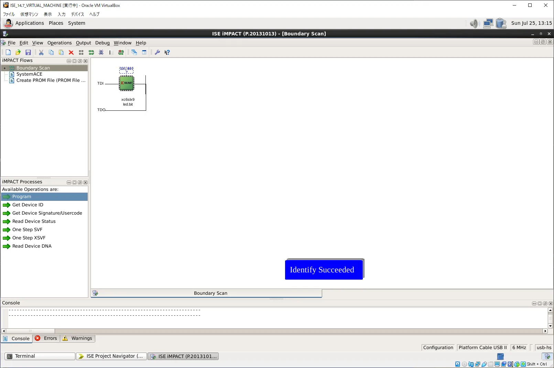Open the Operations menu
This screenshot has width=554, height=368.
point(59,43)
